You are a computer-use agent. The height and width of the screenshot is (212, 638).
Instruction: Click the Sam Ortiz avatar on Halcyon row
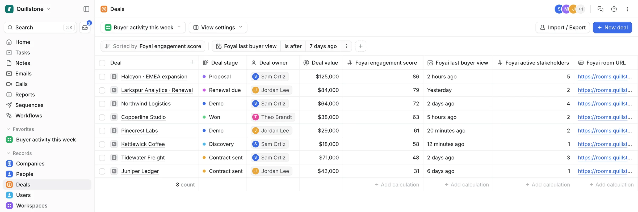click(x=255, y=77)
